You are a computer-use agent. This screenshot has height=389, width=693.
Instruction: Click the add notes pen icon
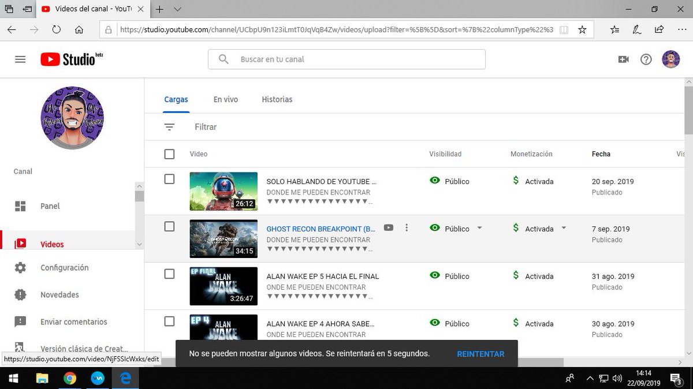(x=637, y=29)
